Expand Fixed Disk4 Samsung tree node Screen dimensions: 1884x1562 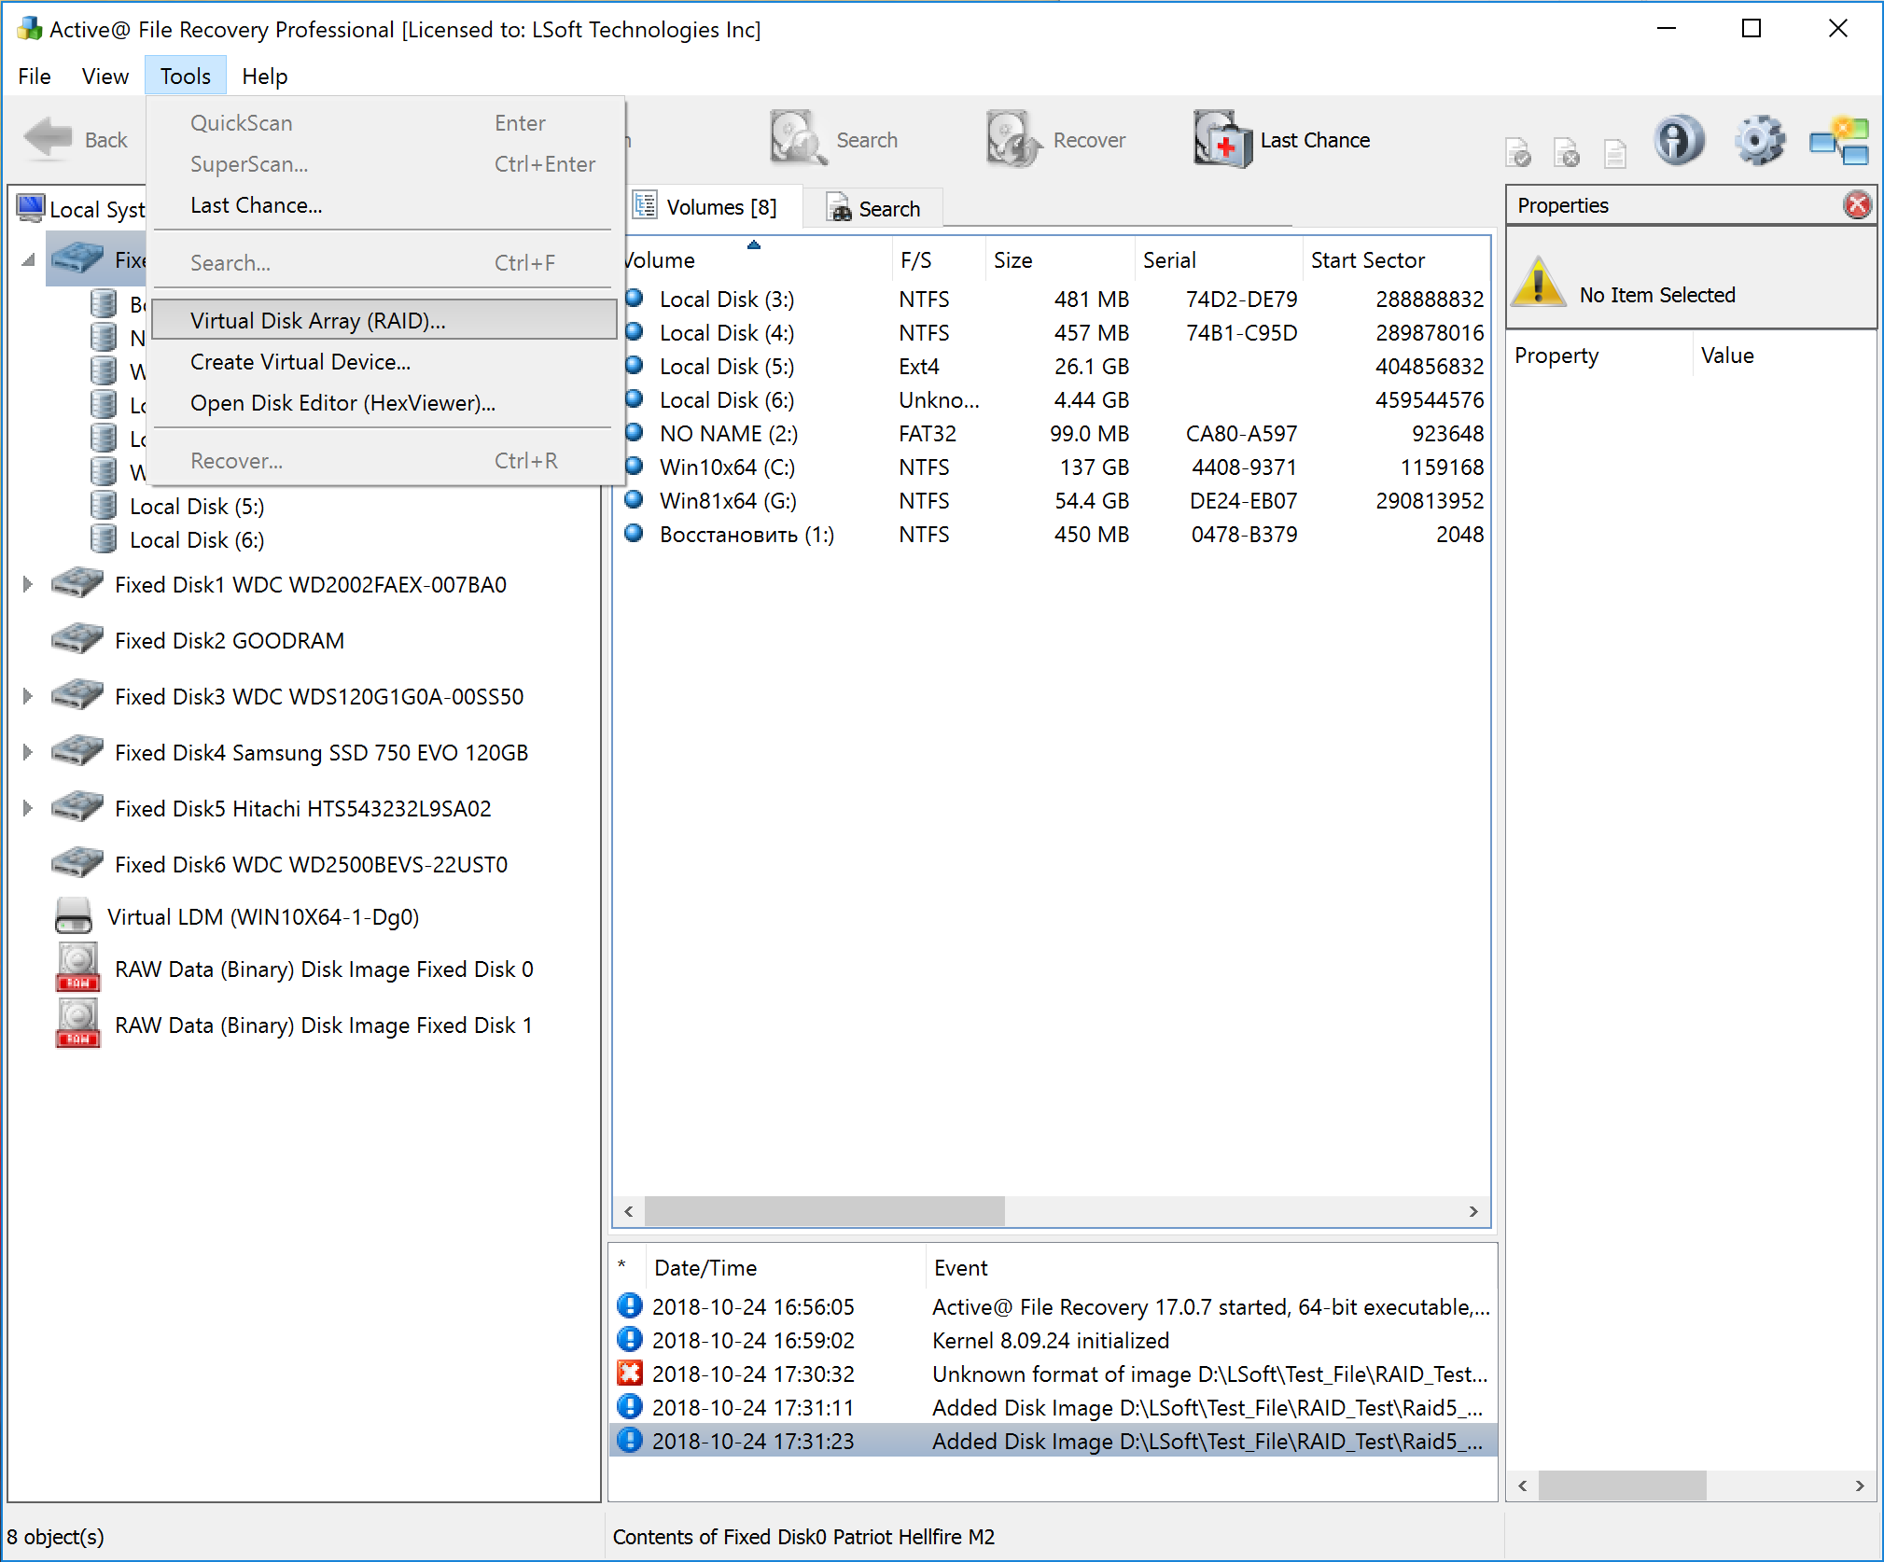point(27,752)
